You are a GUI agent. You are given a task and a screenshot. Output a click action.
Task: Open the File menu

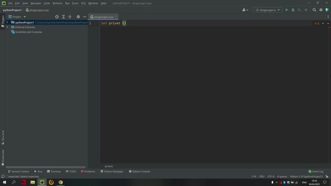[x=10, y=3]
